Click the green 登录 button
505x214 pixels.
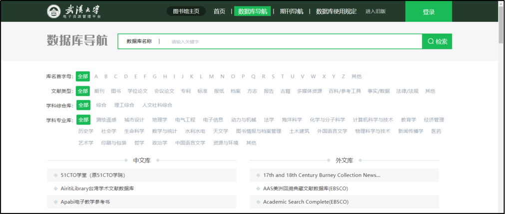429,12
